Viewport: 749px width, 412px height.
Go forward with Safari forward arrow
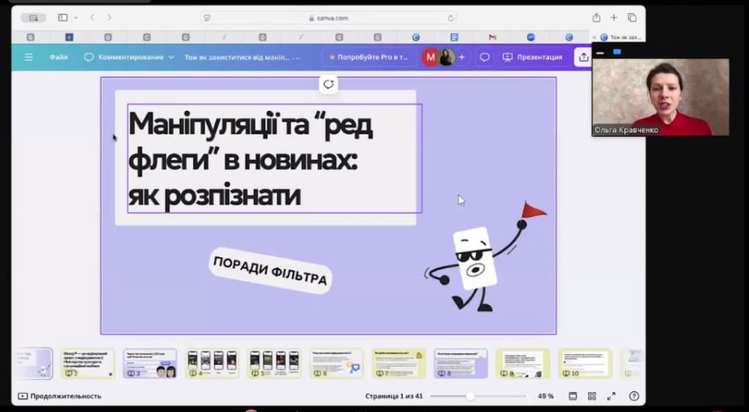point(109,17)
